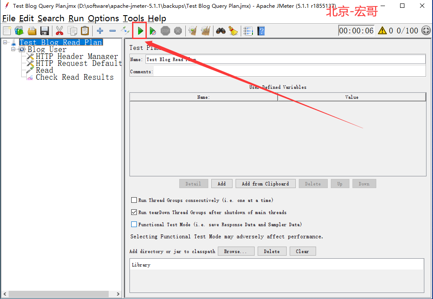Open the Search menu
The width and height of the screenshot is (433, 299).
pos(51,18)
